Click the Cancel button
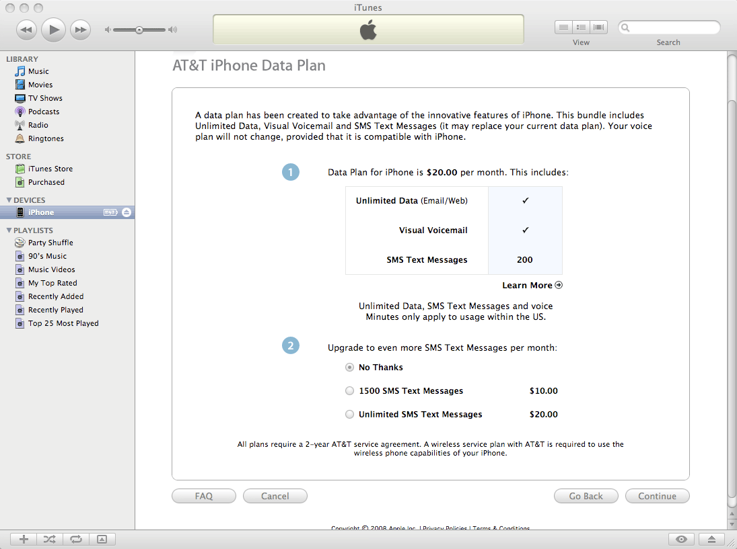This screenshot has height=549, width=737. click(x=275, y=496)
